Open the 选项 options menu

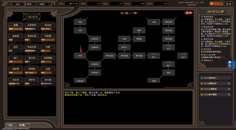[228, 4]
